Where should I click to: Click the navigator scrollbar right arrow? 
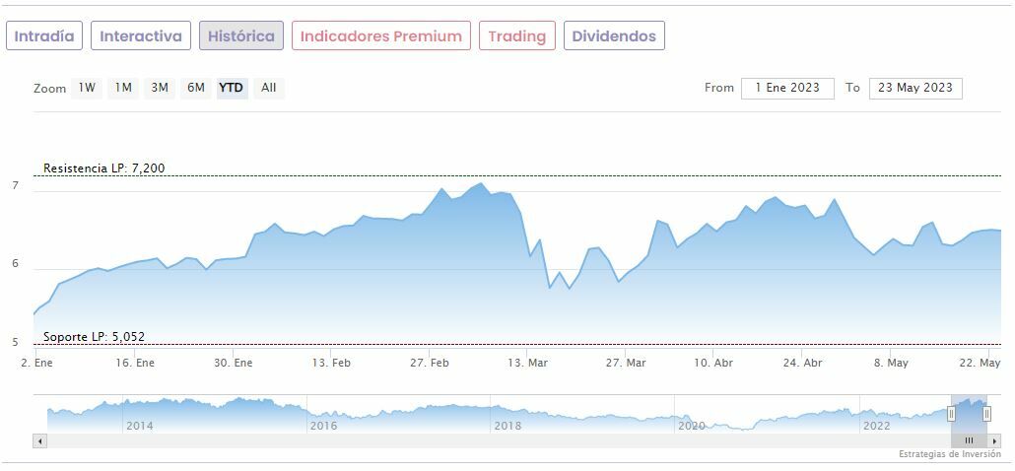pyautogui.click(x=995, y=440)
